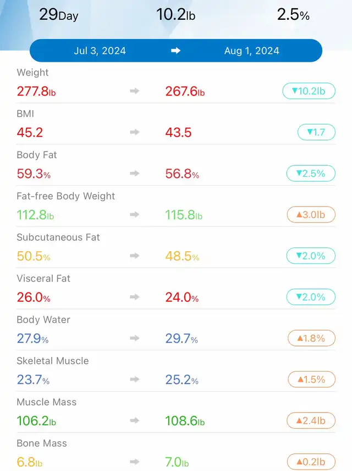The image size is (352, 471).
Task: Click the Subcutaneous Fat label
Action: (x=58, y=237)
